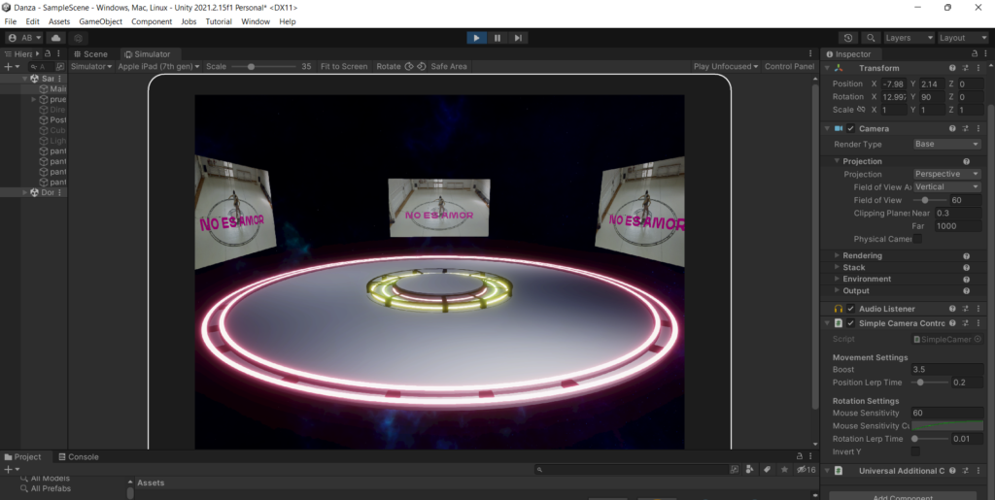Click the search by label tag icon

[768, 470]
